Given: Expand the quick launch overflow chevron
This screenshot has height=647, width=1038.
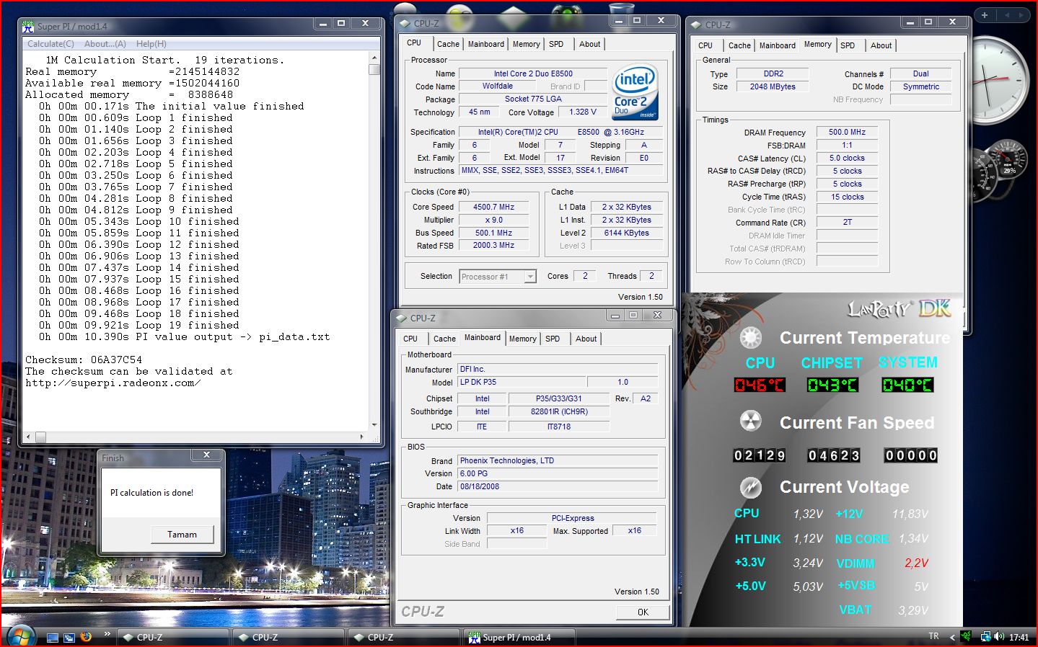Looking at the screenshot, I should pos(107,634).
